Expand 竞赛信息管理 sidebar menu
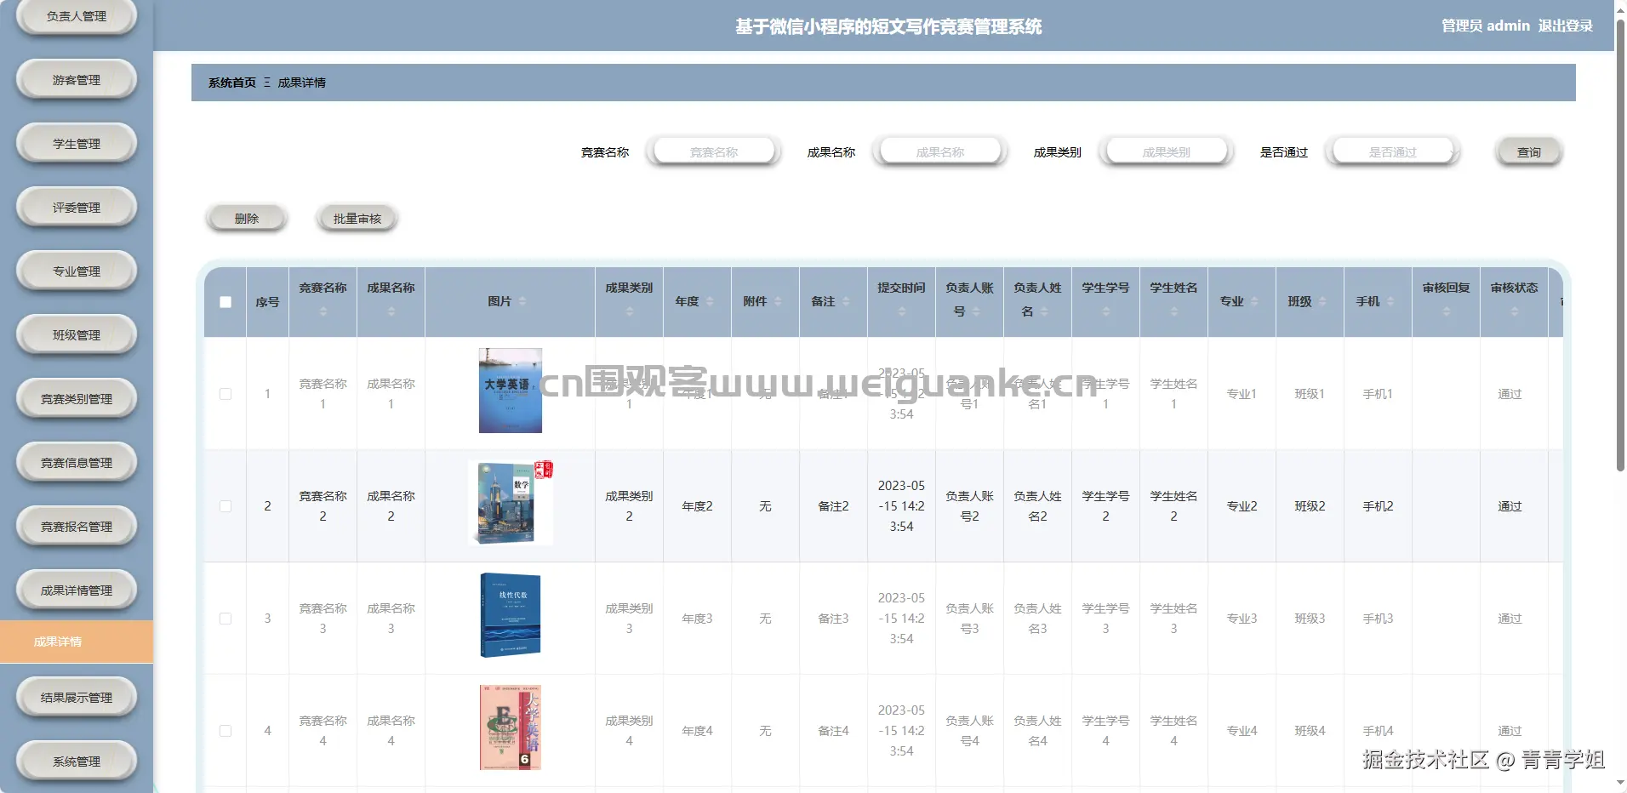The height and width of the screenshot is (793, 1627). (77, 463)
